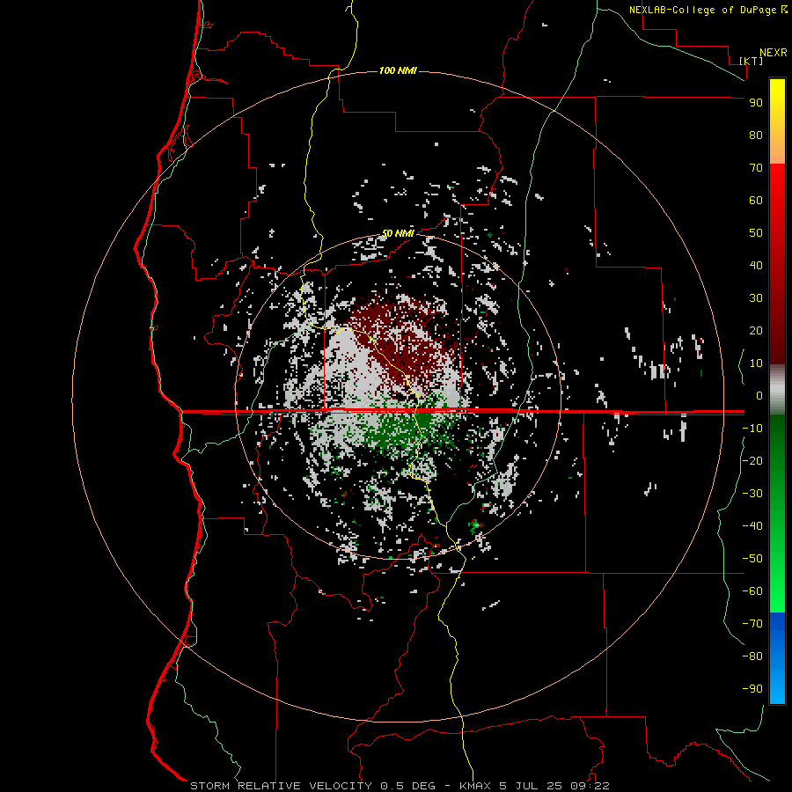
Task: Click the -60 label on the color scale
Action: (752, 591)
